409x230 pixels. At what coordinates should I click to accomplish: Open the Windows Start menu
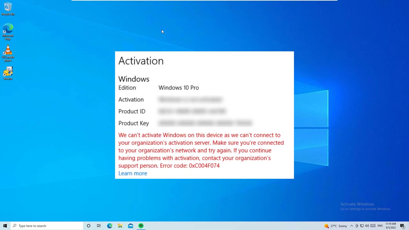(5, 226)
